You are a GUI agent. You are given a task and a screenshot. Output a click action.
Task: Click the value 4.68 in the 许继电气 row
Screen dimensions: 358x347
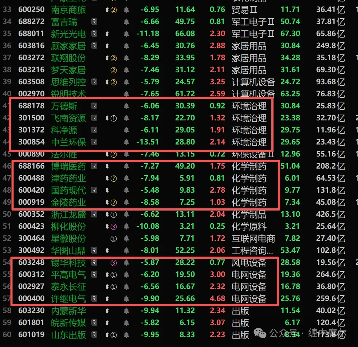tap(217, 299)
